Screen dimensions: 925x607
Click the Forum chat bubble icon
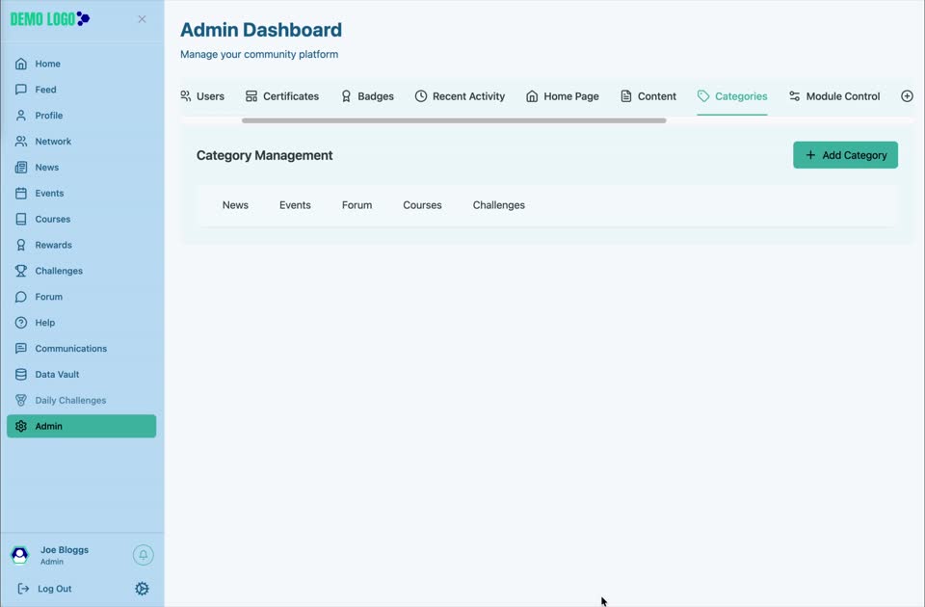coord(20,297)
